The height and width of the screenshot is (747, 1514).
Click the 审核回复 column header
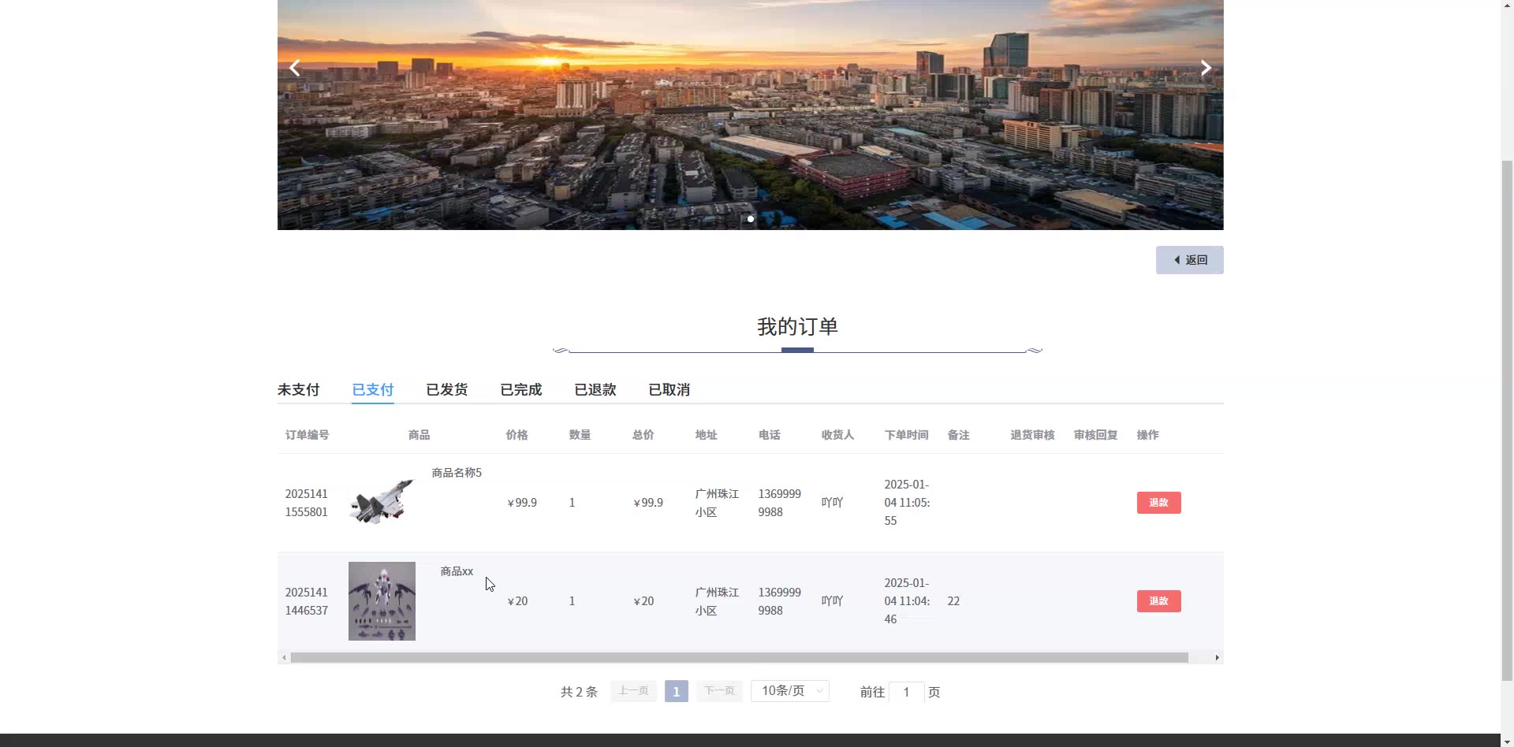[x=1096, y=435]
